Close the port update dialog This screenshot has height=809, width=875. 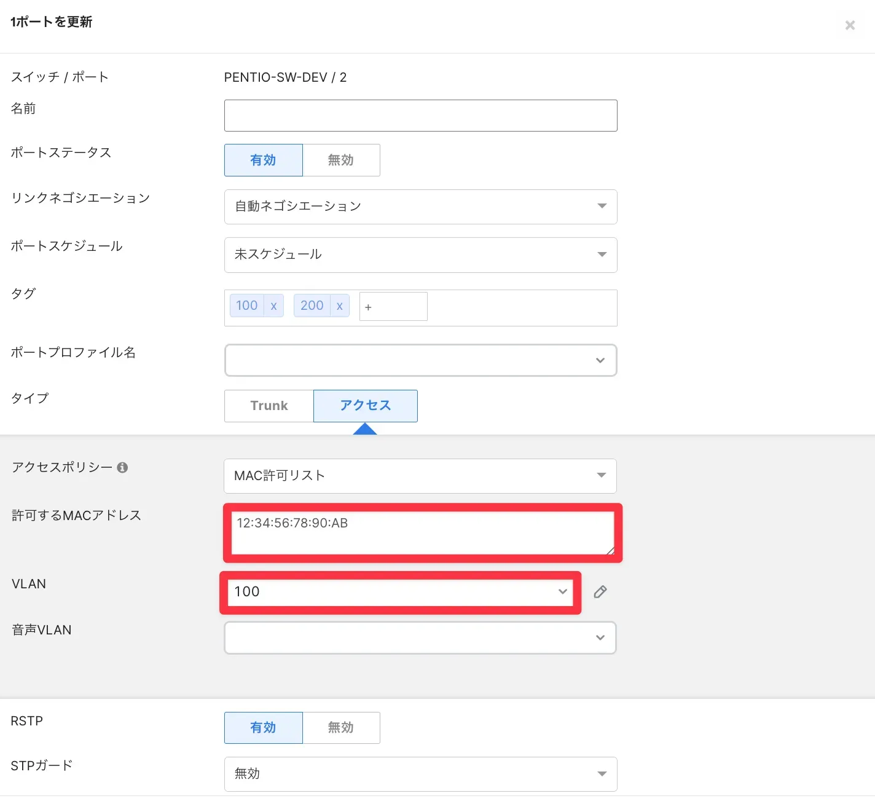point(850,25)
